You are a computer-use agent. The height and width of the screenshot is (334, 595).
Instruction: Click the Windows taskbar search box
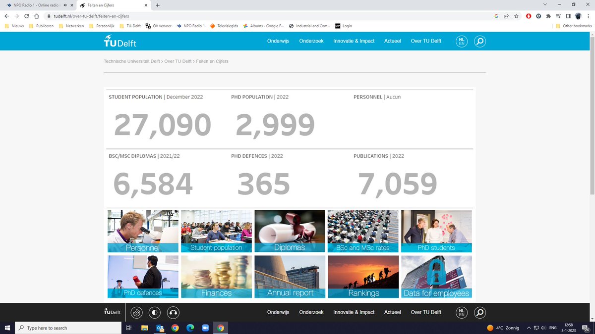(x=68, y=328)
